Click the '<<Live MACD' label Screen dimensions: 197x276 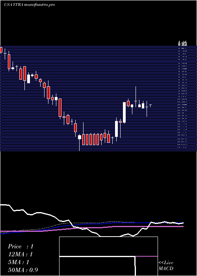pyautogui.click(x=166, y=266)
